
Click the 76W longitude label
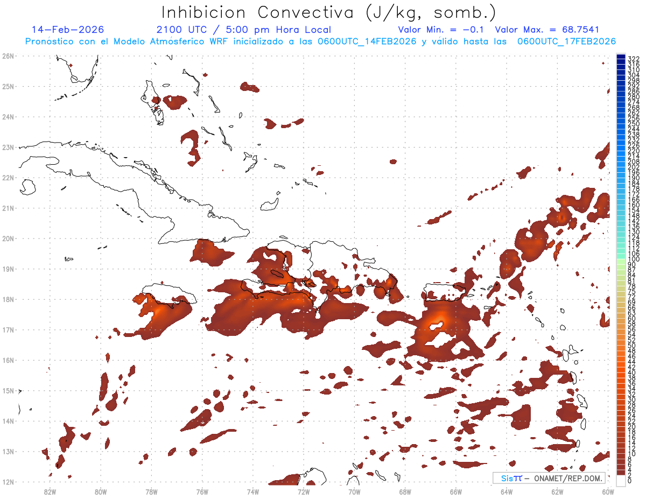coord(202,491)
